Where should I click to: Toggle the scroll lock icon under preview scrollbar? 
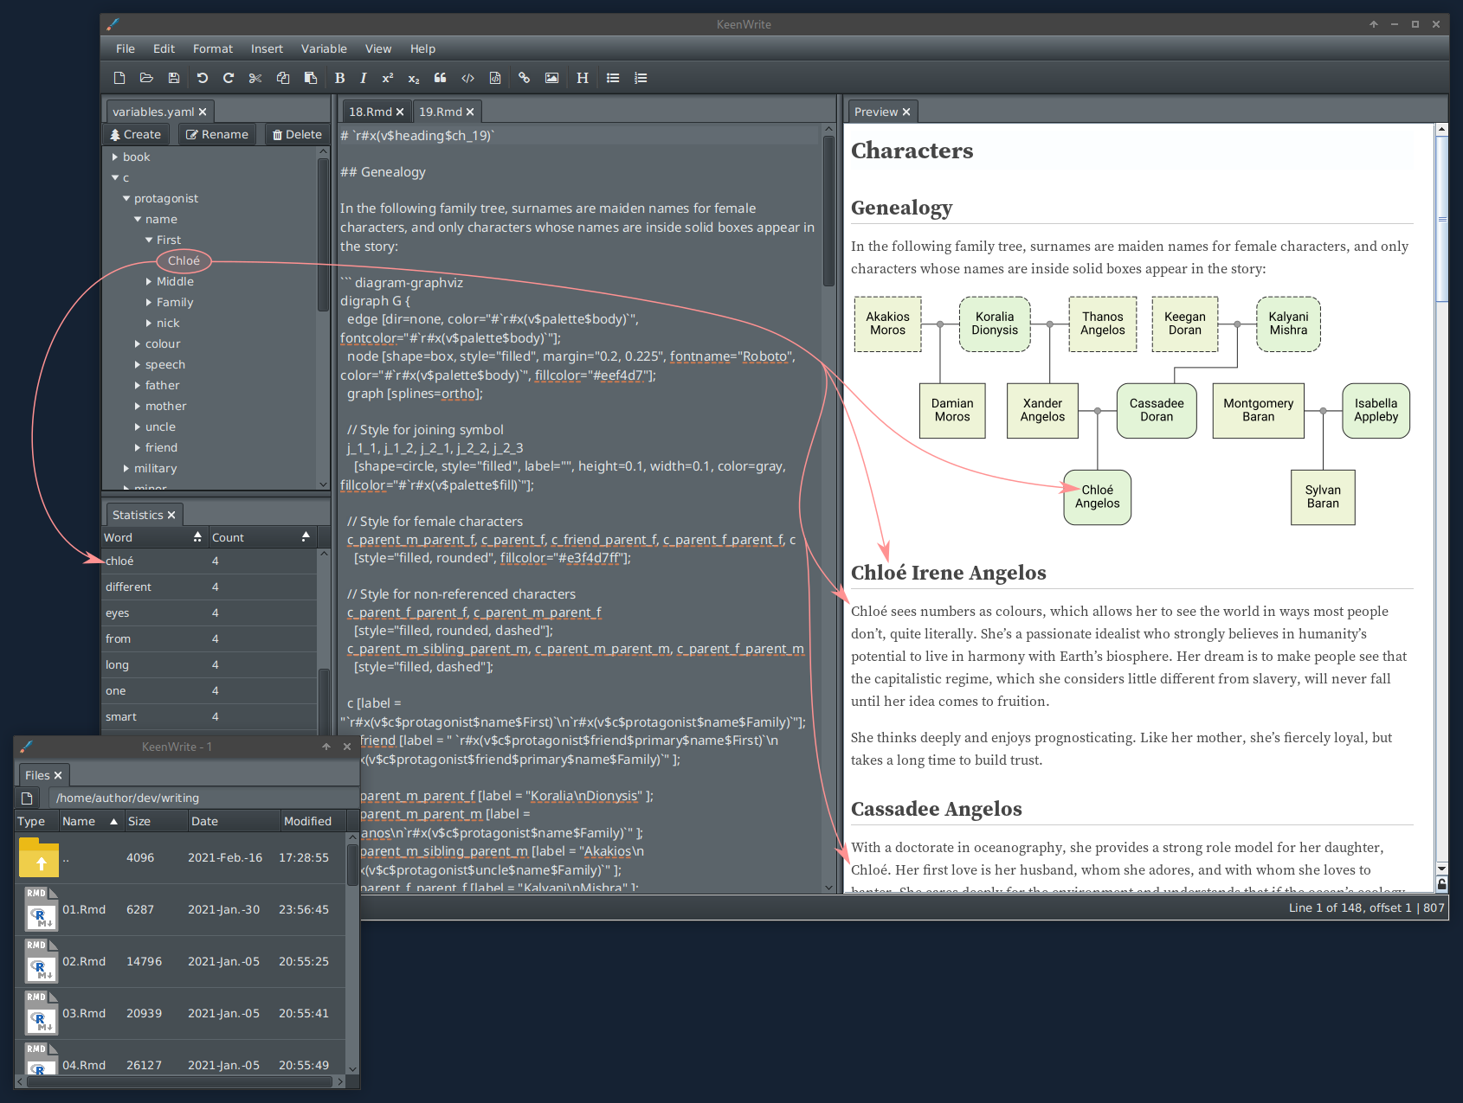tap(1441, 884)
